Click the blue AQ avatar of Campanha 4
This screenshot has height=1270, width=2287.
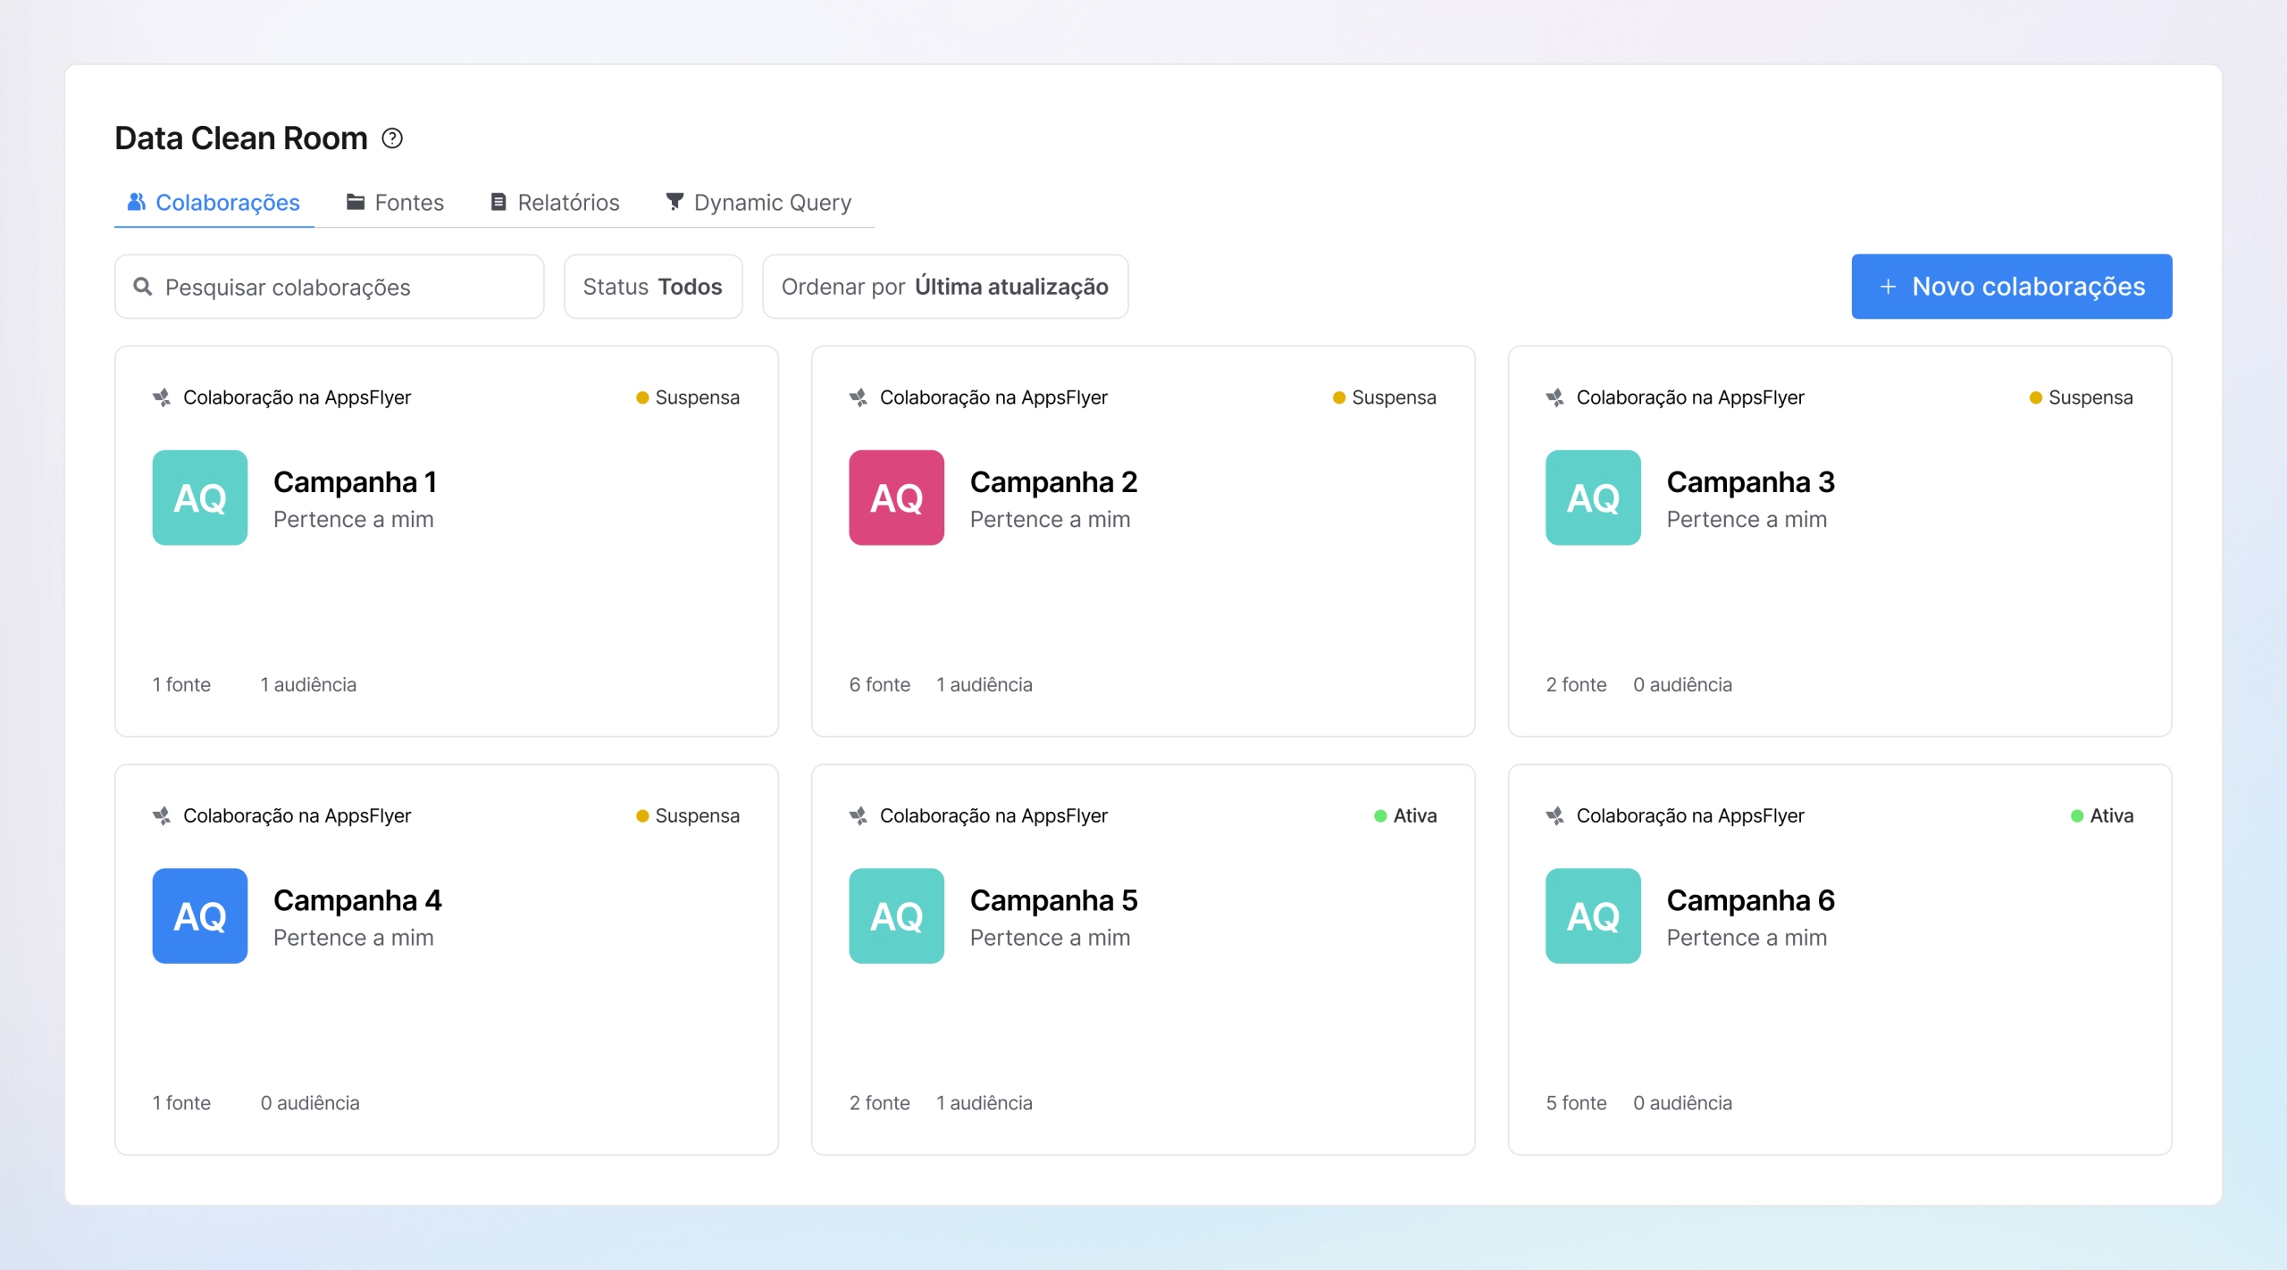point(200,915)
